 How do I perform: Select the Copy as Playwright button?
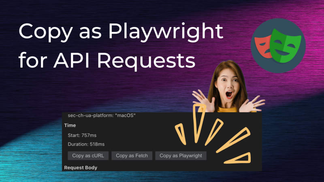coord(181,155)
